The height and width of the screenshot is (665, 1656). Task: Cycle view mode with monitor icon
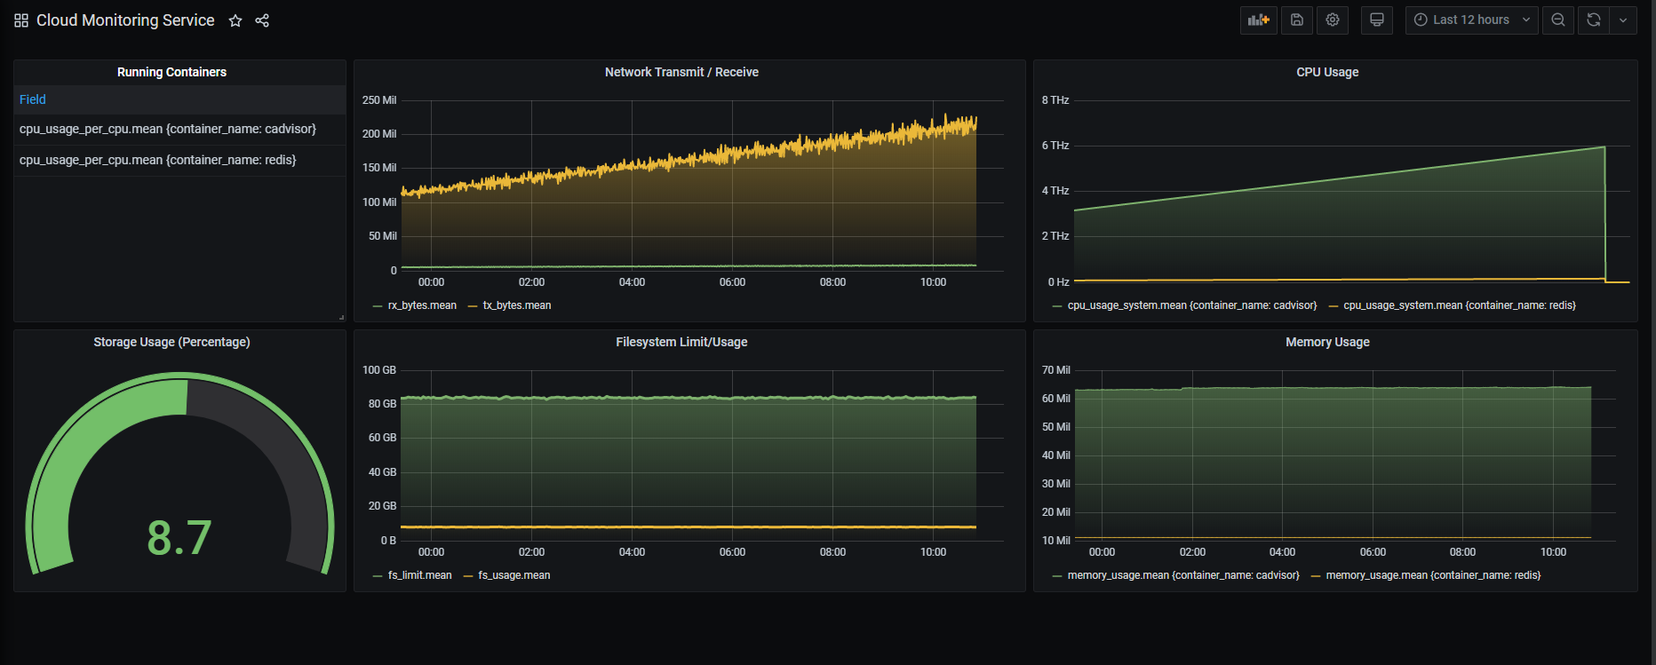coord(1376,20)
